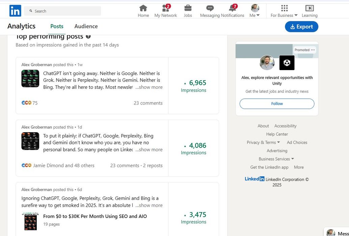Open the Notifications bell icon
349x236 pixels.
tap(232, 8)
